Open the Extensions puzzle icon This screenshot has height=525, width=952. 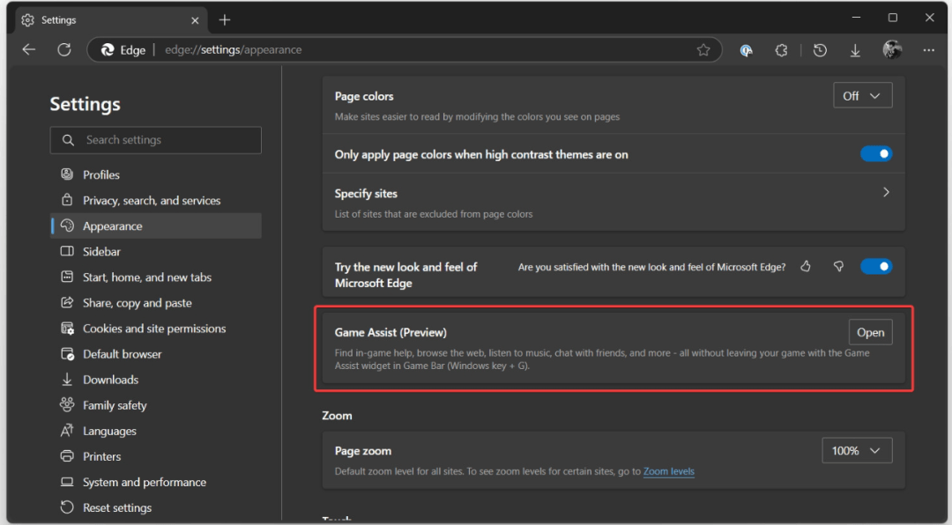(x=781, y=50)
